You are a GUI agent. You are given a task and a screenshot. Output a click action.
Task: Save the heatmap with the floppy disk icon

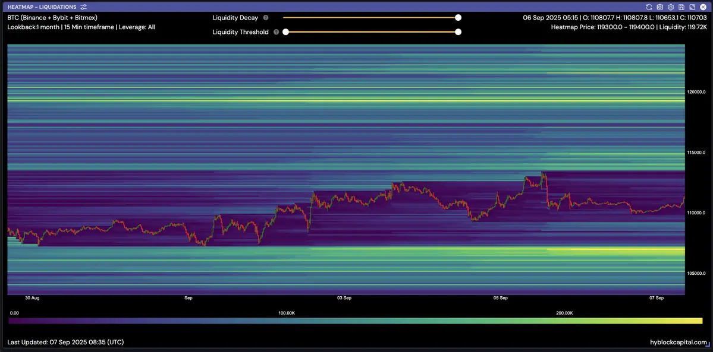pos(681,7)
